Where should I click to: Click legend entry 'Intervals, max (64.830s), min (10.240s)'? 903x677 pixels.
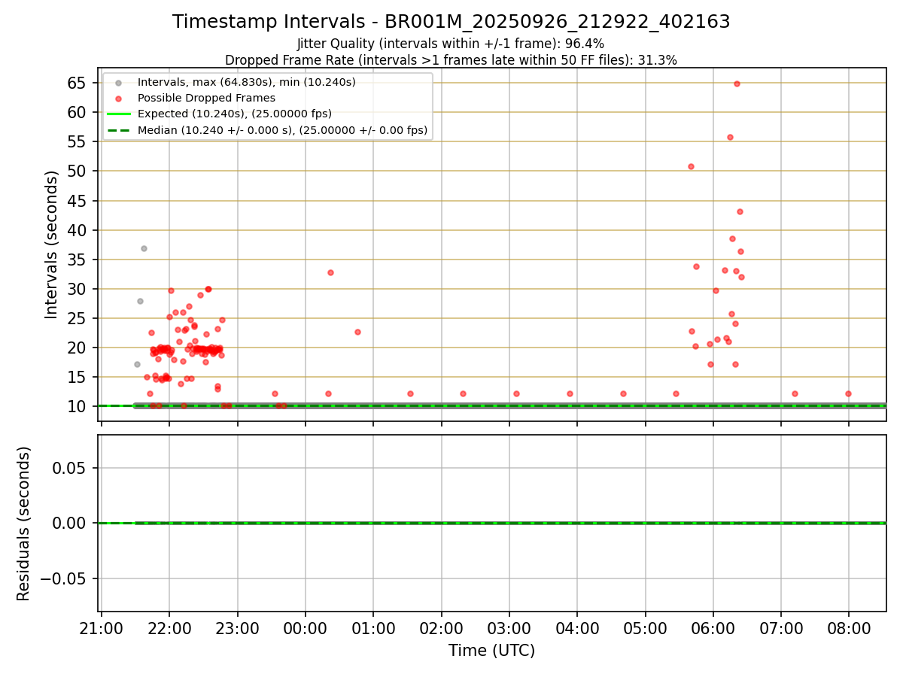coord(247,82)
